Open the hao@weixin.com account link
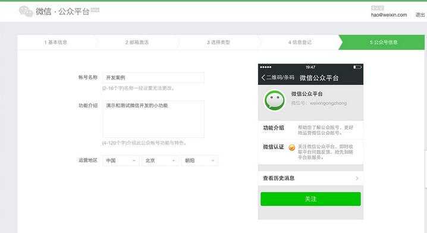Screen dimensions: 427x233 (x=389, y=15)
